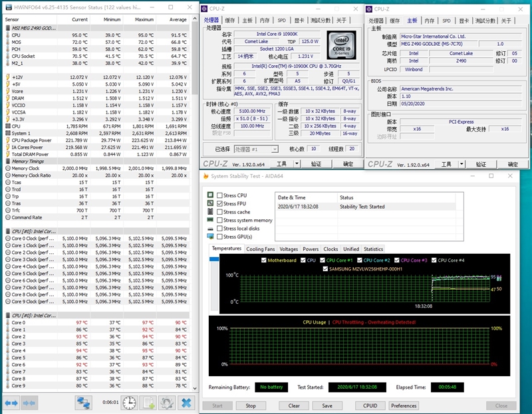Enable the Stress CPU checkbox

click(x=219, y=195)
